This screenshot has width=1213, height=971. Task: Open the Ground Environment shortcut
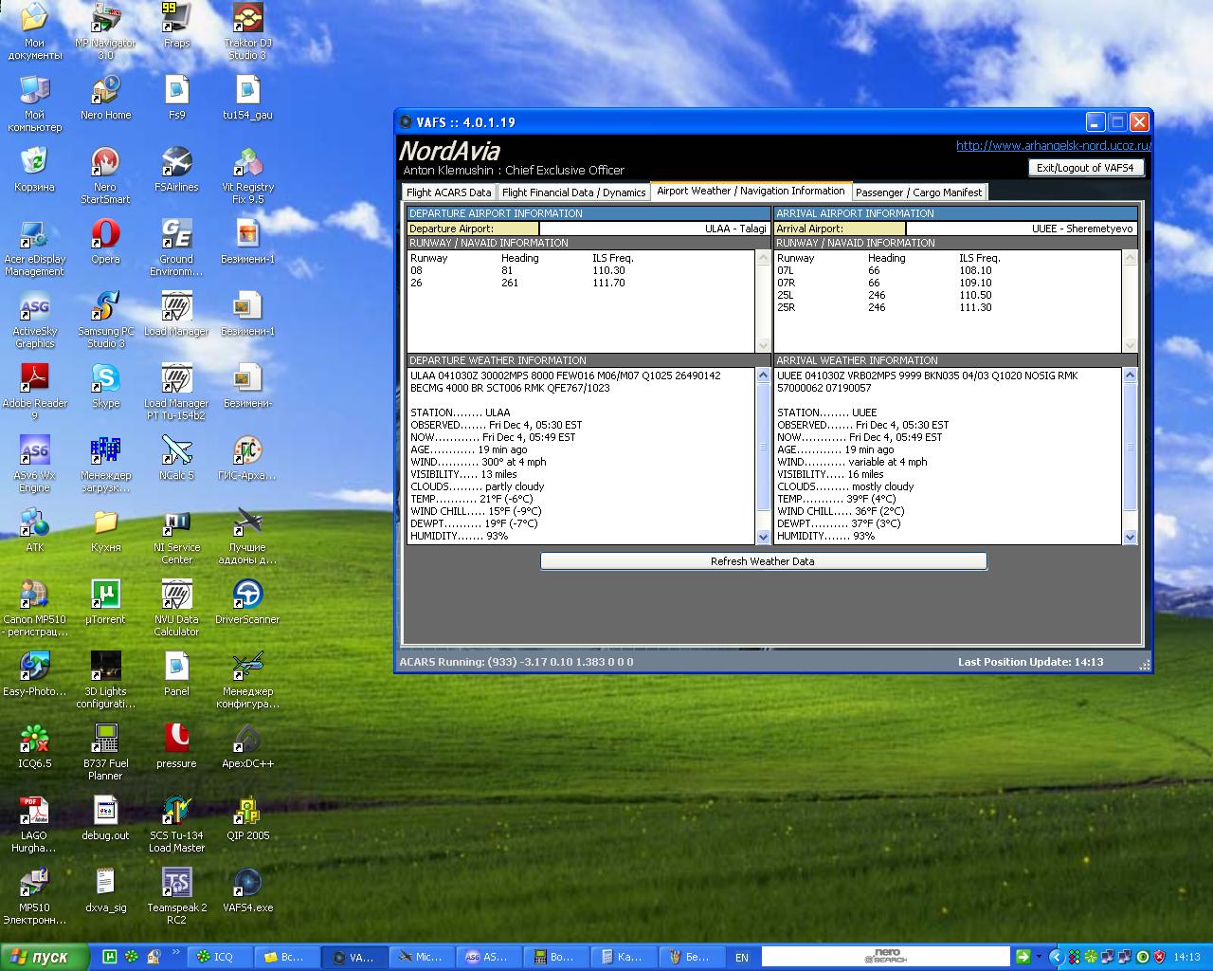pos(176,247)
